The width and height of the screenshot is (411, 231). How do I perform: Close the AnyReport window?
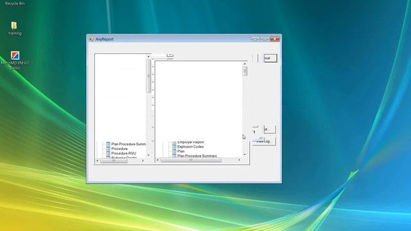click(275, 39)
